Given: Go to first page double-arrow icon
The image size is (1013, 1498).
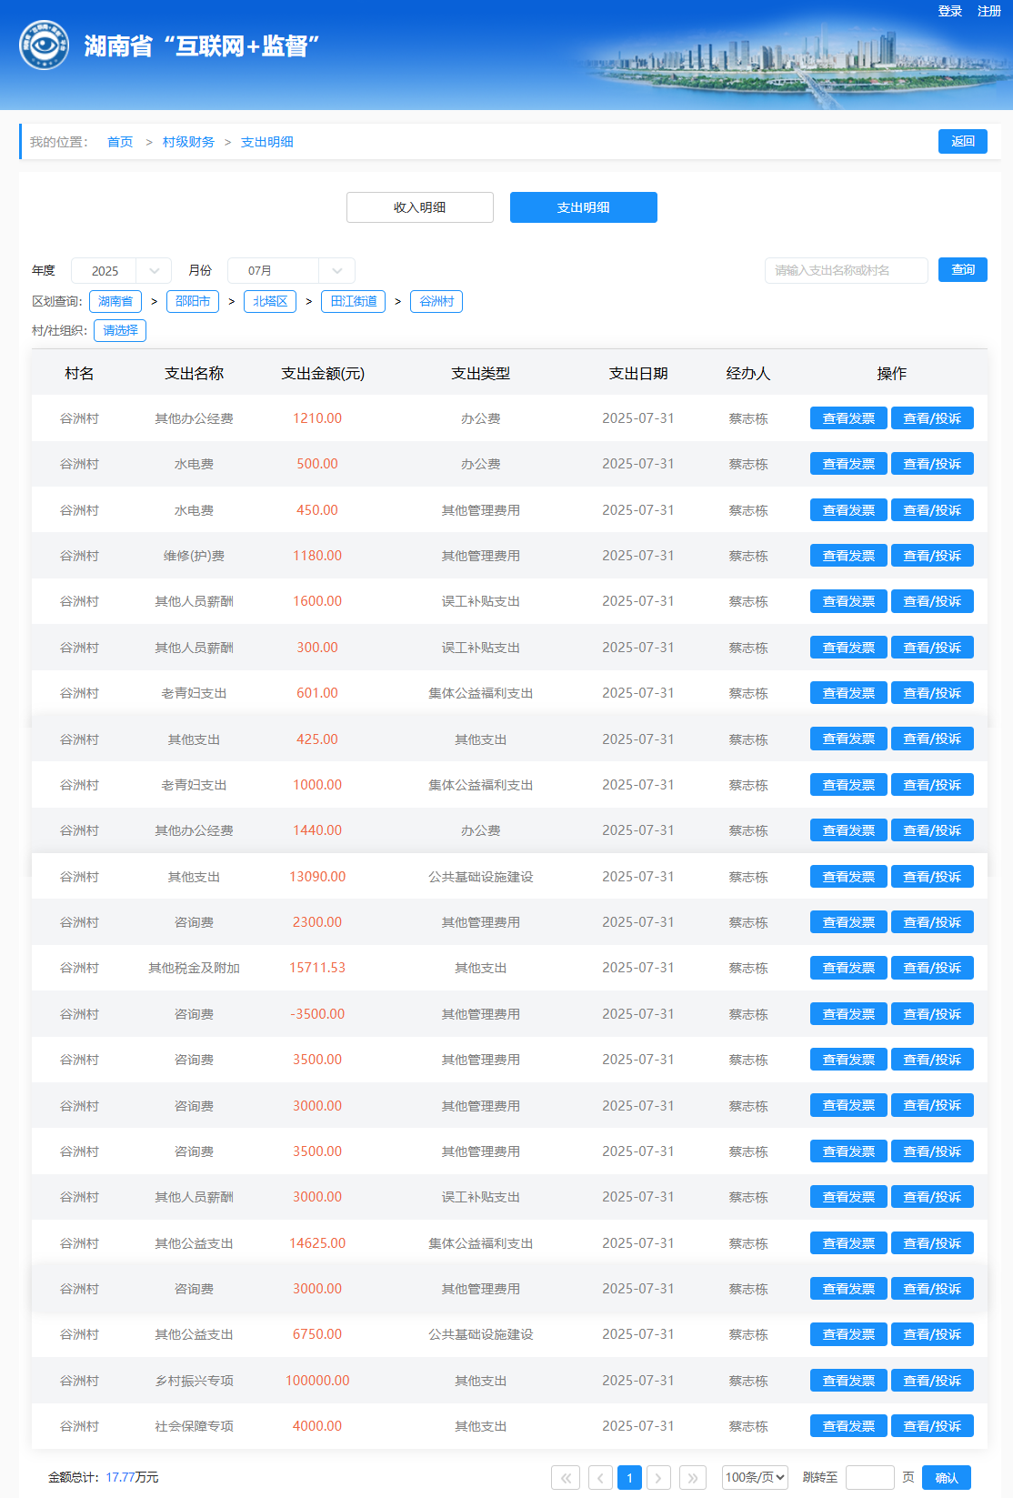Looking at the screenshot, I should pos(566,1478).
